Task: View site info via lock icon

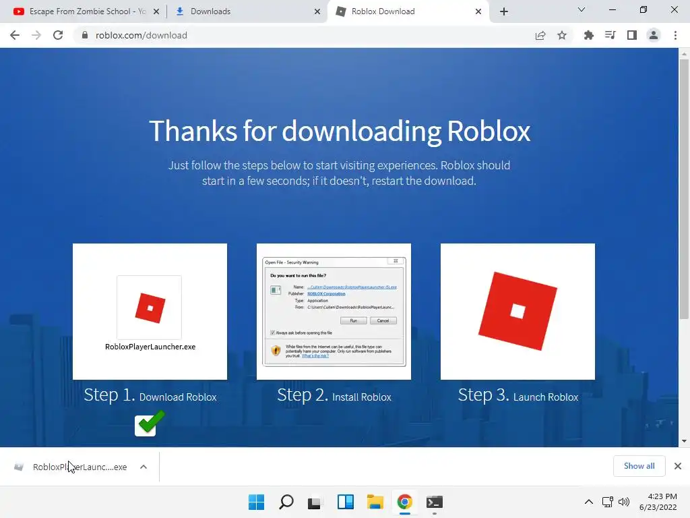Action: 85,35
